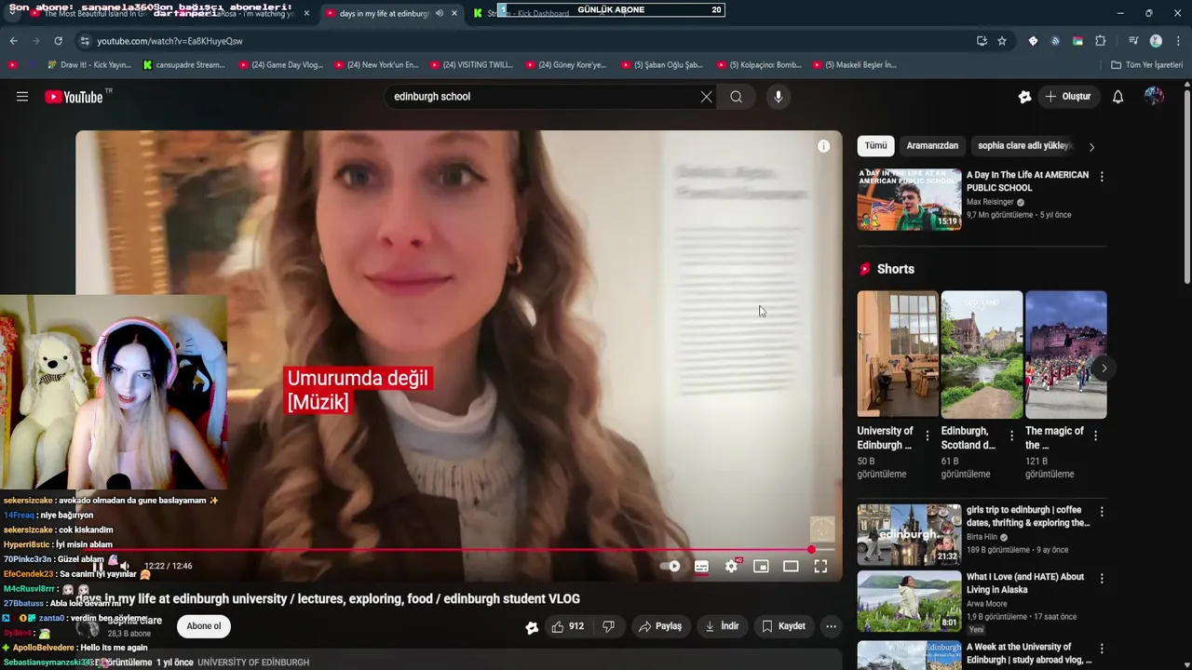Show the video info card icon

[x=823, y=146]
